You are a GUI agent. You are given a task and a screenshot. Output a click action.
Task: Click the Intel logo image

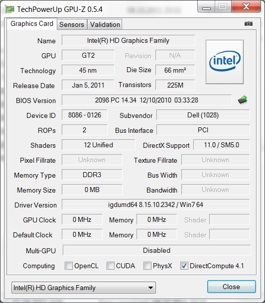pos(225,62)
